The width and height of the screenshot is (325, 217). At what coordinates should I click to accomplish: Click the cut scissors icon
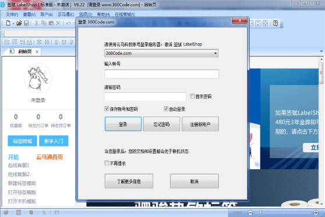[x=36, y=23]
